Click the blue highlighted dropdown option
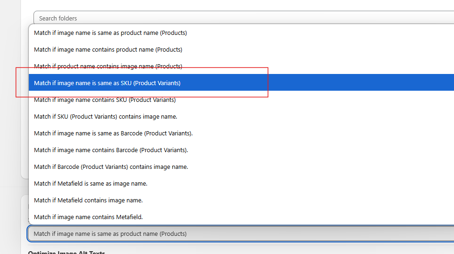The width and height of the screenshot is (454, 254). [107, 83]
